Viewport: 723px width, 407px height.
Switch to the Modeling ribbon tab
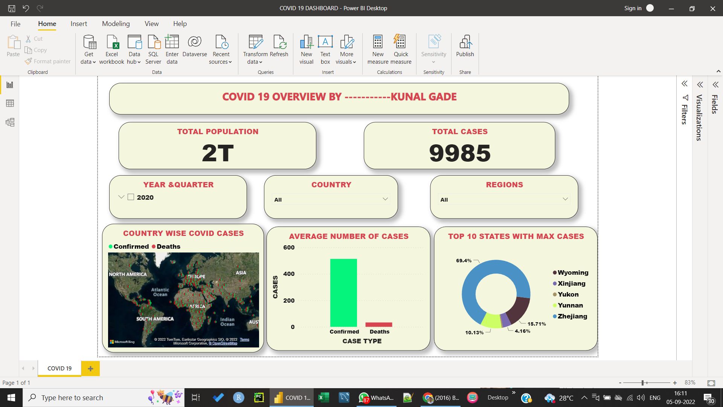click(x=116, y=23)
